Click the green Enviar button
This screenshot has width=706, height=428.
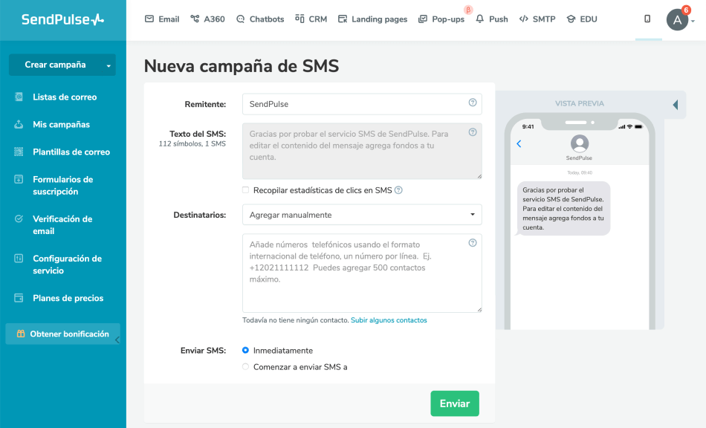pyautogui.click(x=455, y=403)
